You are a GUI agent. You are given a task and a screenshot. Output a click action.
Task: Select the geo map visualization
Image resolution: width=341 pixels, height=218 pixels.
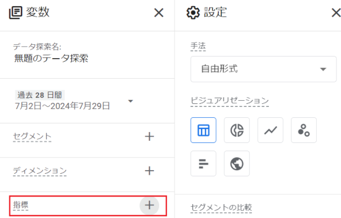tap(237, 164)
